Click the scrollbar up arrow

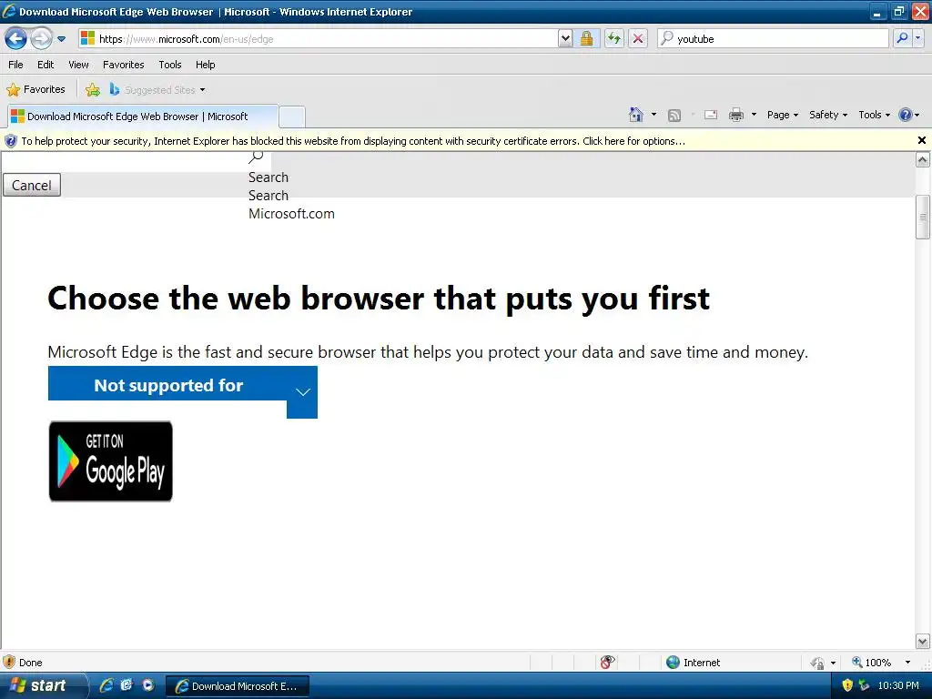click(923, 159)
